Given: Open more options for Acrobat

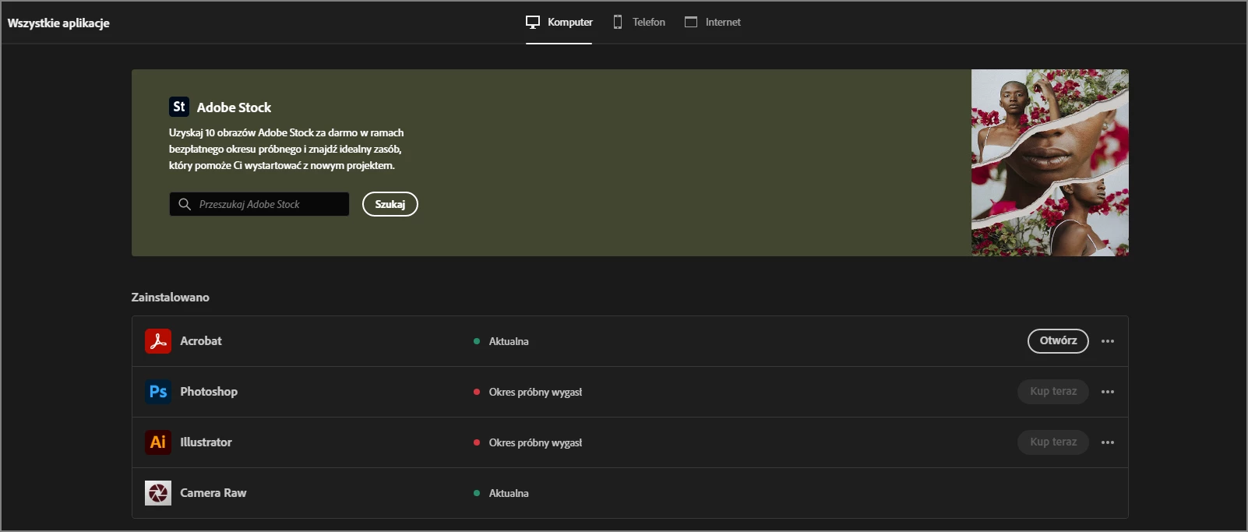Looking at the screenshot, I should point(1108,341).
